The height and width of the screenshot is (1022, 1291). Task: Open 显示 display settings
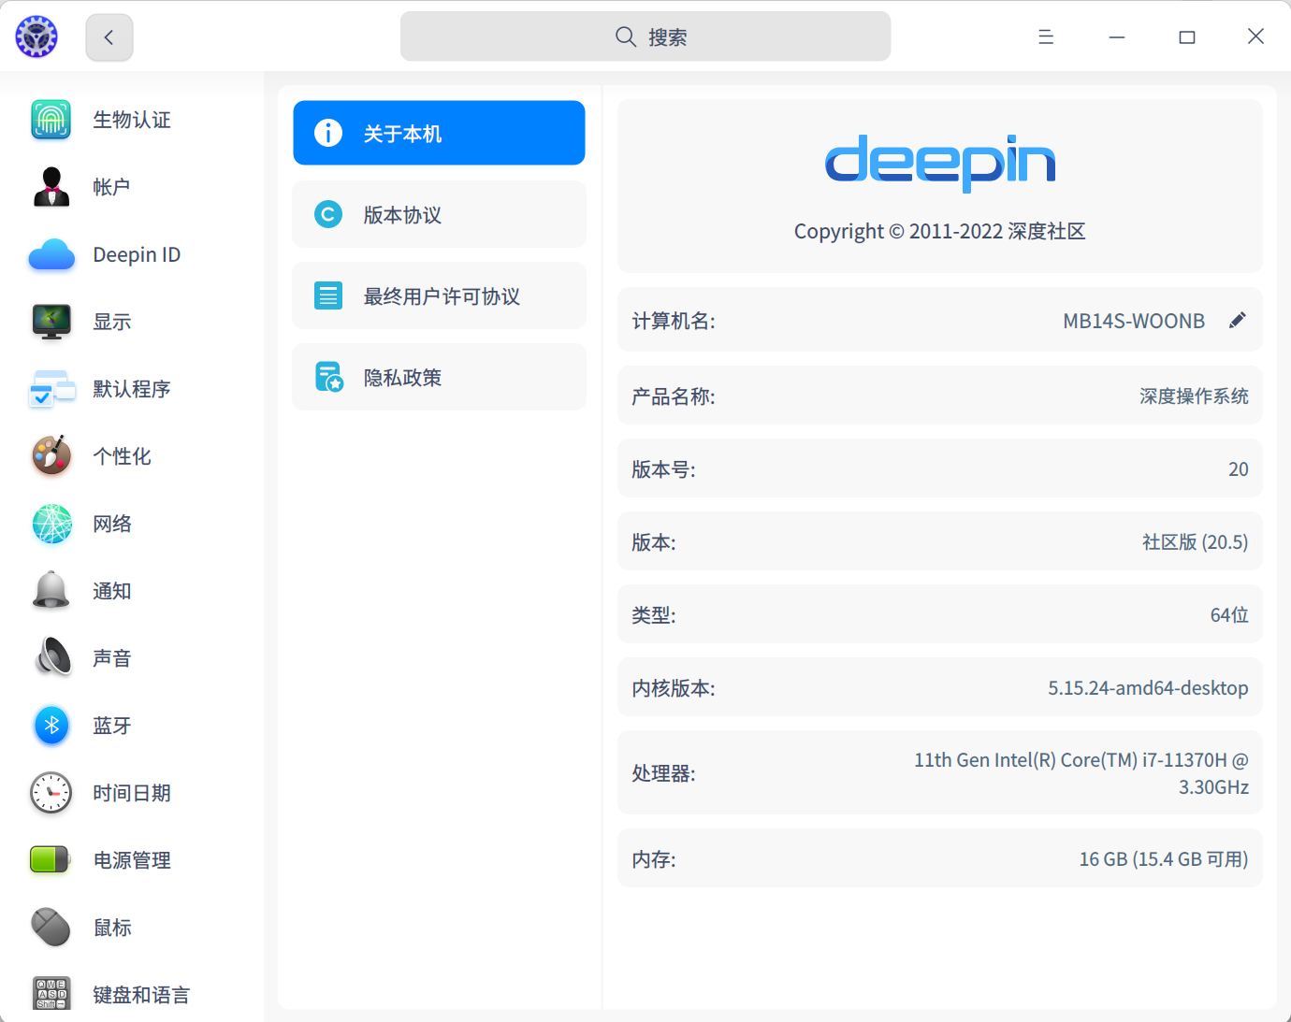coord(111,322)
